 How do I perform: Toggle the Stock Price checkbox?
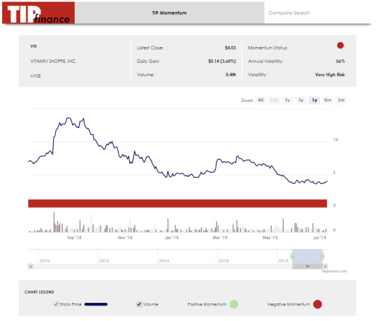(57, 304)
